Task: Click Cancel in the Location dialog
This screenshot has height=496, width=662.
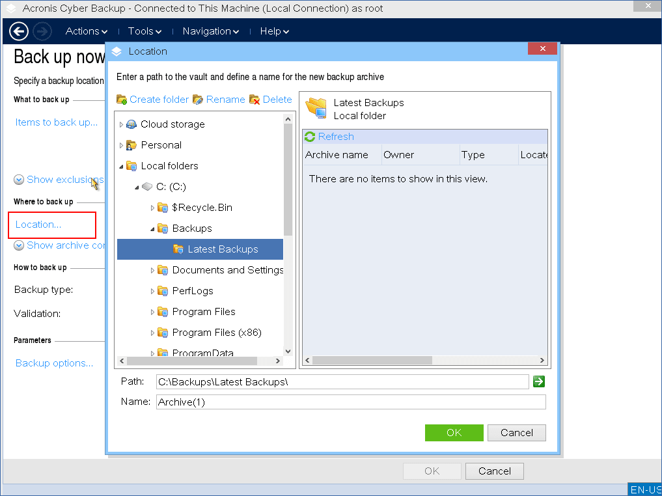Action: pos(516,433)
